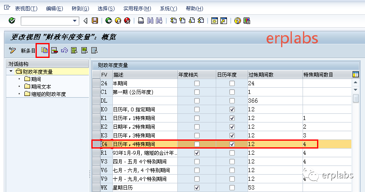
Task: Collapse command field with left triangle
Action: pyautogui.click(x=86, y=21)
